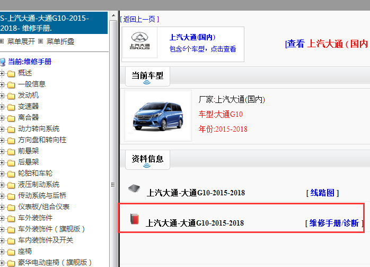Image resolution: width=370 pixels, height=267 pixels.
Task: Open the 上汽大通(国内) brand link
Action: pos(192,37)
